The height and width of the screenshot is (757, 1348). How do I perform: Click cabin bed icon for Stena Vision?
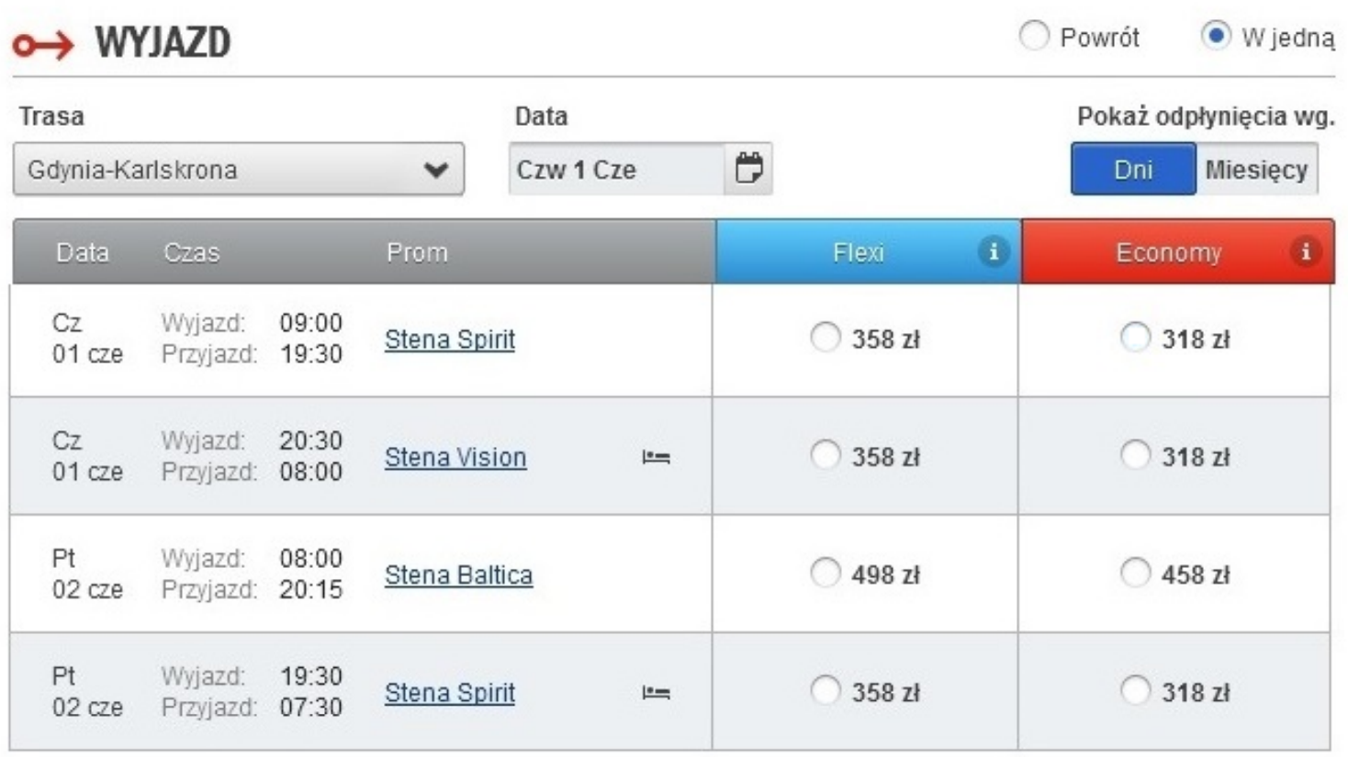(x=656, y=457)
